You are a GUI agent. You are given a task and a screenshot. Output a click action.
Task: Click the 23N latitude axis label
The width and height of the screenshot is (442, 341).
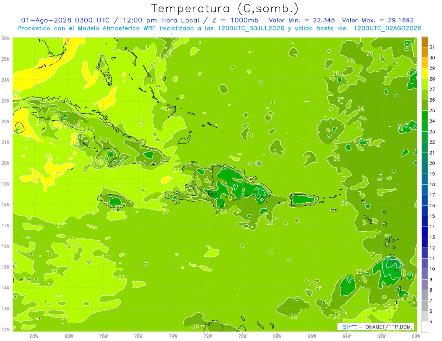click(6, 100)
